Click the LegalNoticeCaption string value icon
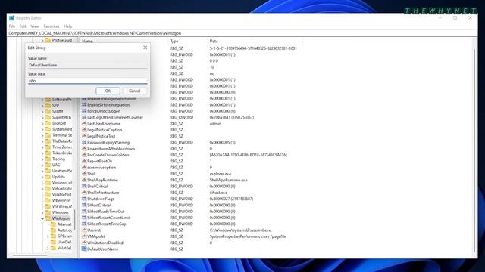Viewport: 485px width, 272px height. click(x=84, y=129)
